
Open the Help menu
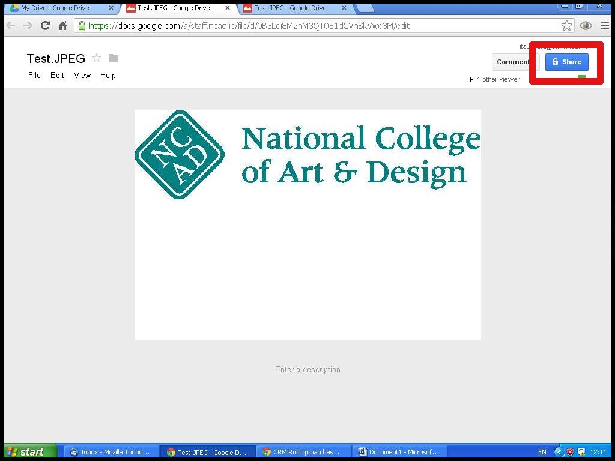point(108,75)
